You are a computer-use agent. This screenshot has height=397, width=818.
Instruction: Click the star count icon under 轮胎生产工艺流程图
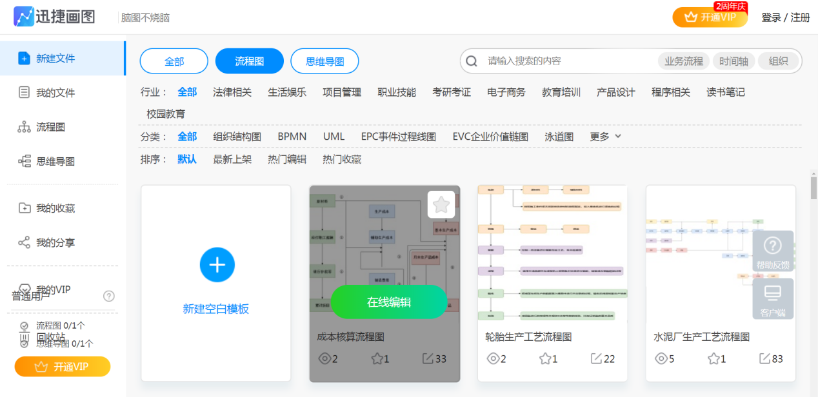pos(546,359)
